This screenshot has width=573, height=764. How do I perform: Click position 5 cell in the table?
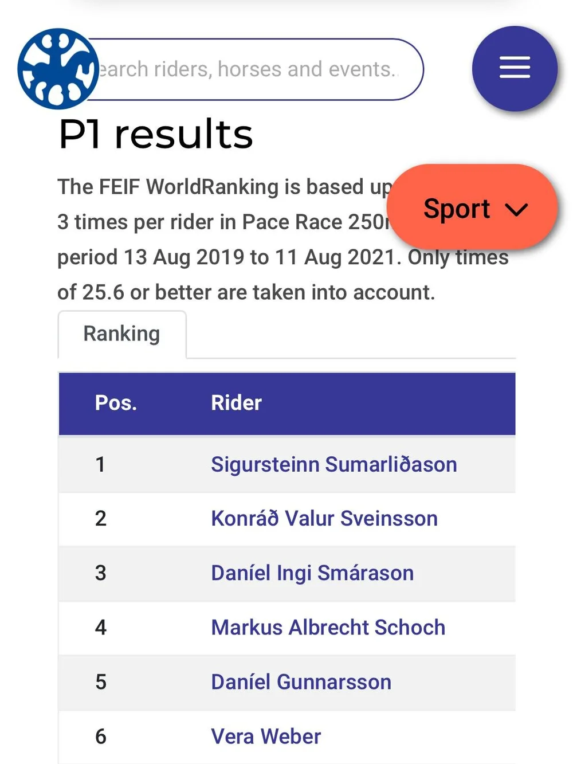pos(100,682)
